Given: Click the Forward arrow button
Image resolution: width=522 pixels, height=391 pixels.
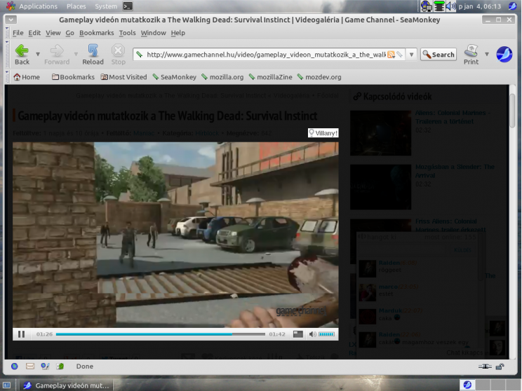Looking at the screenshot, I should click(57, 55).
